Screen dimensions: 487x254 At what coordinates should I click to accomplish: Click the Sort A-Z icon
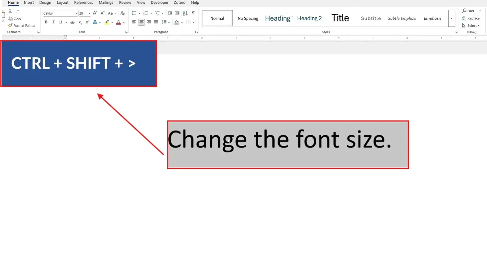tap(185, 13)
